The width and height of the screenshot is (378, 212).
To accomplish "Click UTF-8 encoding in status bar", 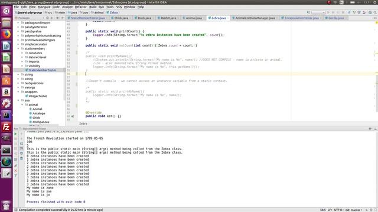I will (338, 210).
